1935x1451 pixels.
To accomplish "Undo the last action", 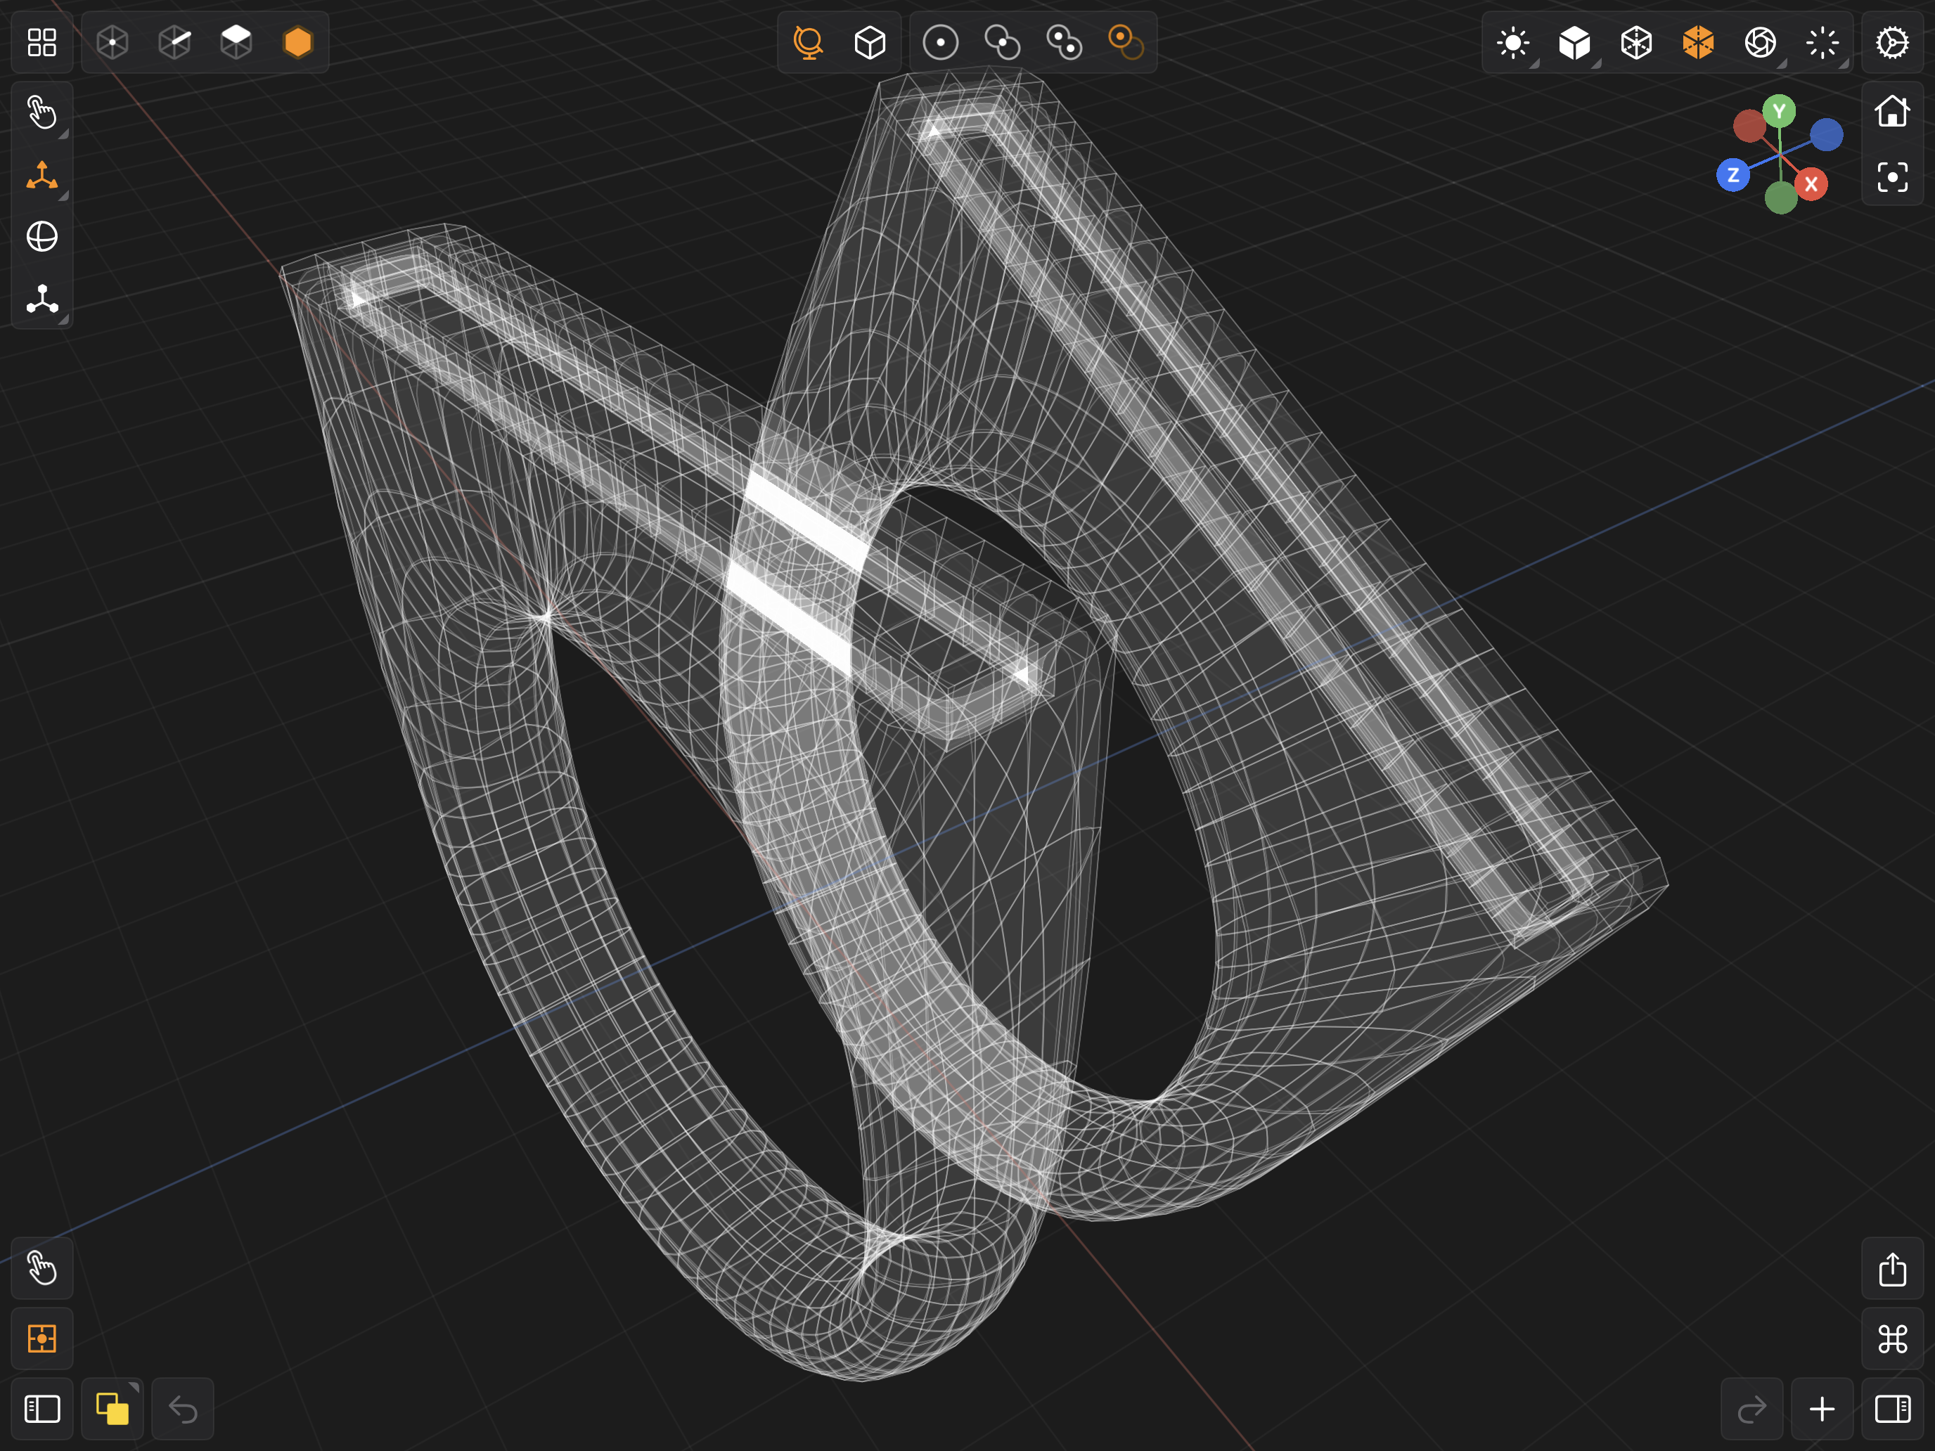I will [183, 1409].
